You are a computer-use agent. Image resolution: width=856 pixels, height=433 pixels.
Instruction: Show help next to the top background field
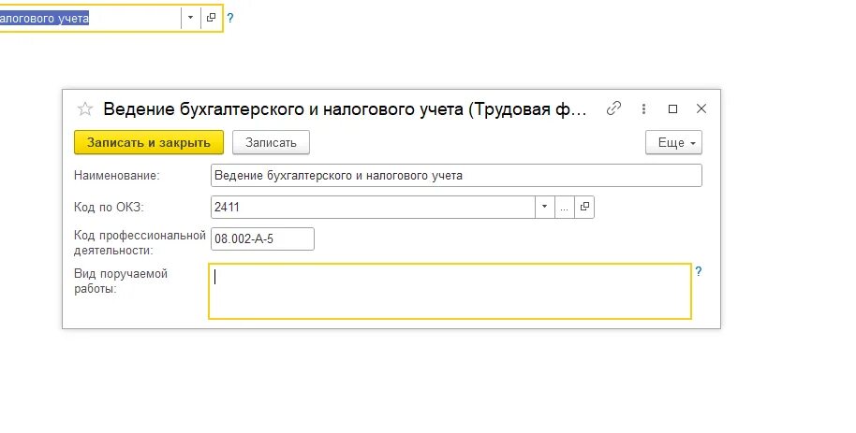click(x=229, y=18)
